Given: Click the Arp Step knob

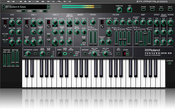Looking at the screenshot, I should click(x=105, y=54).
